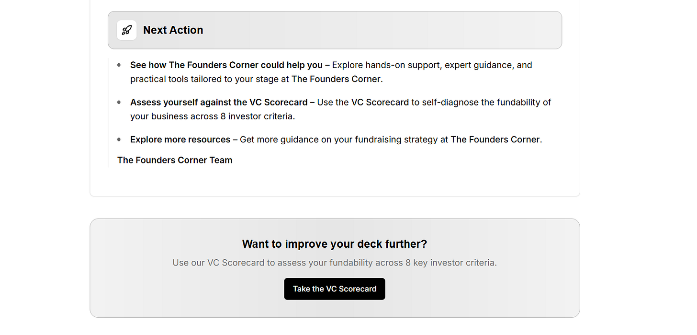The height and width of the screenshot is (335, 697).
Task: Open The Founders Corner link in first bullet
Action: [x=336, y=79]
